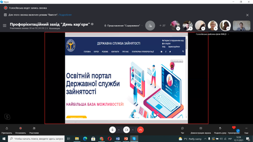Open Головна tab on shared website
Viewport: 253px width, 142px height.
(87, 52)
